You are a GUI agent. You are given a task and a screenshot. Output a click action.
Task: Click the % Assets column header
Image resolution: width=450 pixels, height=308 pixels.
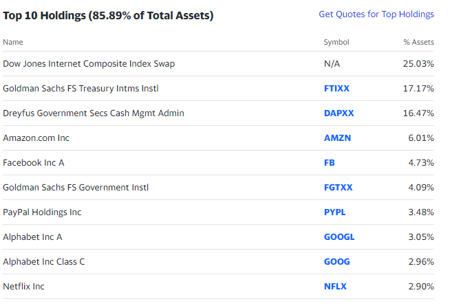[419, 42]
